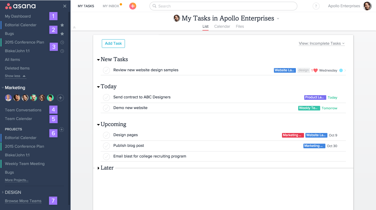Open Editorial Calendar under PROJECTS
This screenshot has height=210, width=376.
tap(21, 138)
